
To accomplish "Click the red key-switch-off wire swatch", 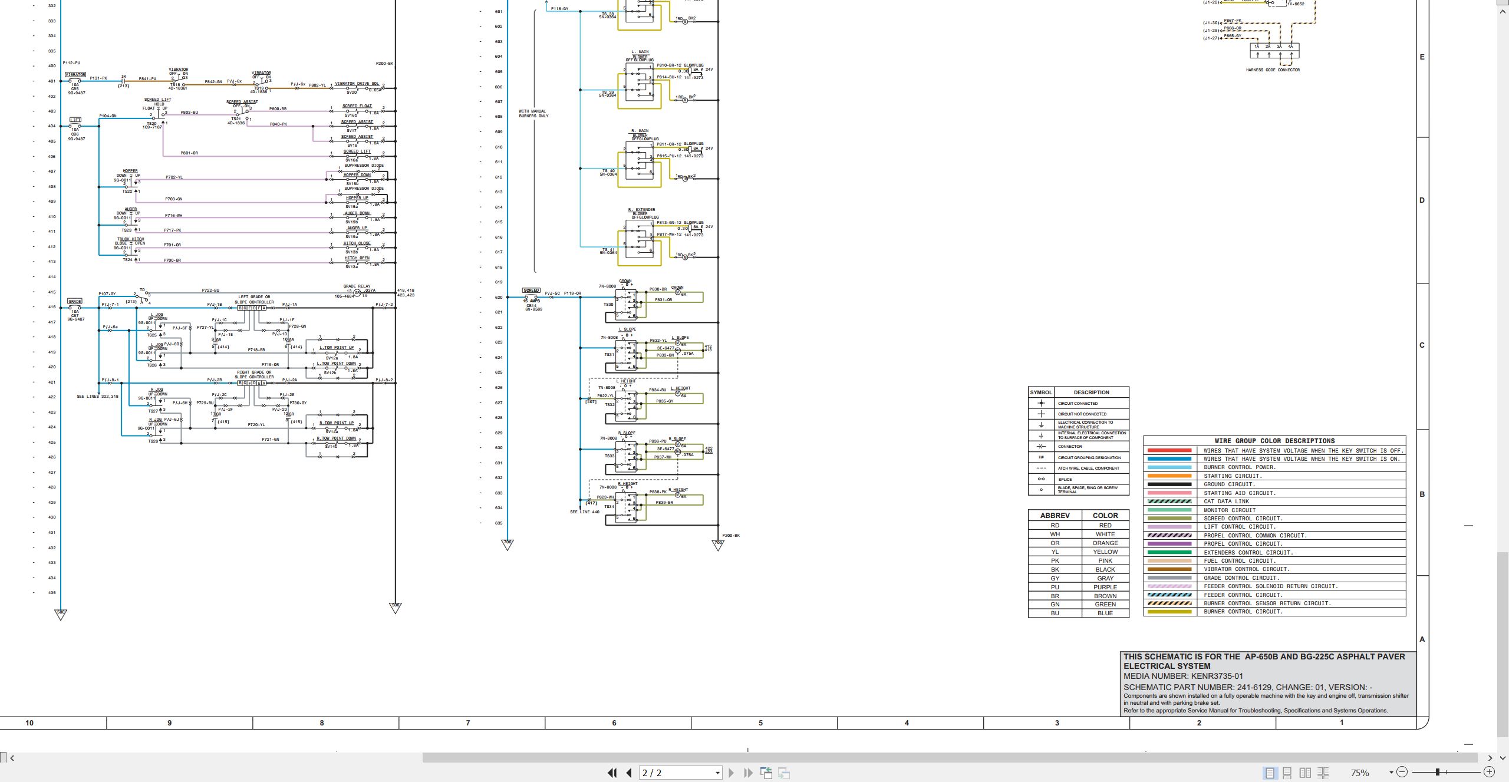I will tap(1169, 450).
